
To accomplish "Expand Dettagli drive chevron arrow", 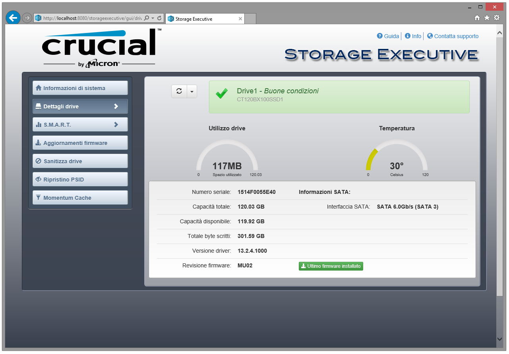I will [116, 106].
